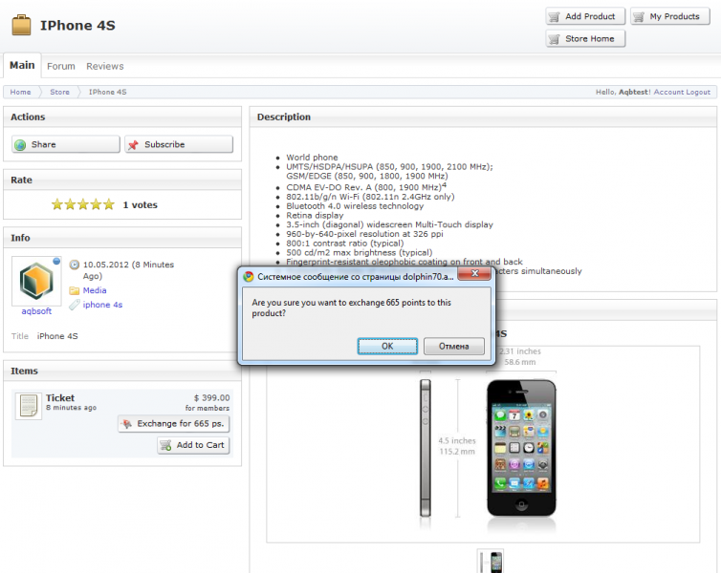The image size is (721, 573).
Task: Click the fifth rating star
Action: tap(108, 204)
